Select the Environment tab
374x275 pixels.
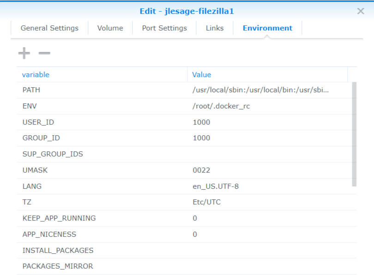click(267, 28)
